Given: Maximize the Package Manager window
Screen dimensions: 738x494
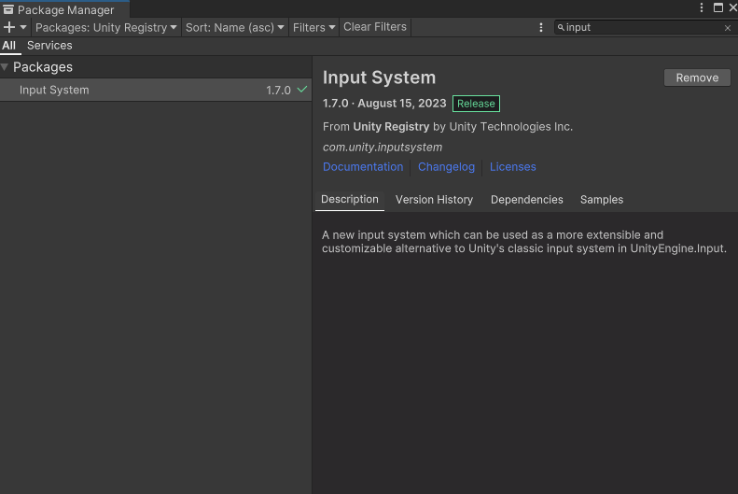Looking at the screenshot, I should pyautogui.click(x=718, y=7).
